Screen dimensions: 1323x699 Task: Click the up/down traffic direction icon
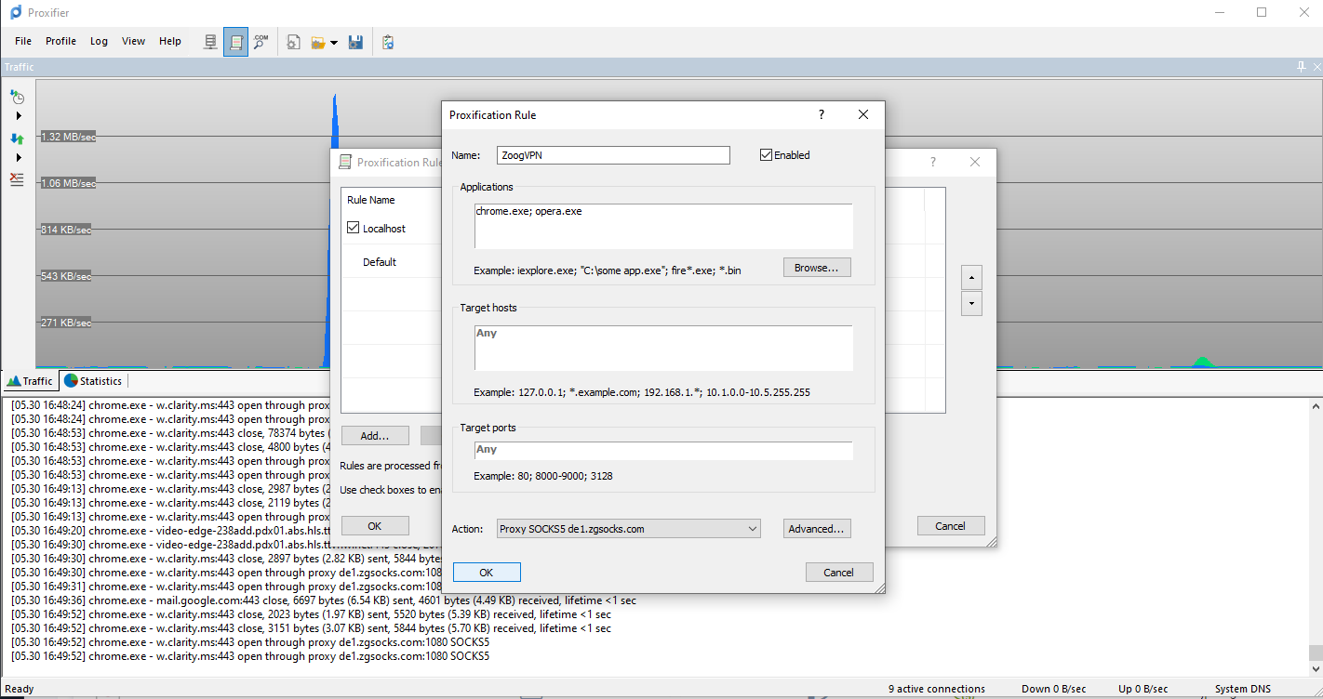coord(17,138)
